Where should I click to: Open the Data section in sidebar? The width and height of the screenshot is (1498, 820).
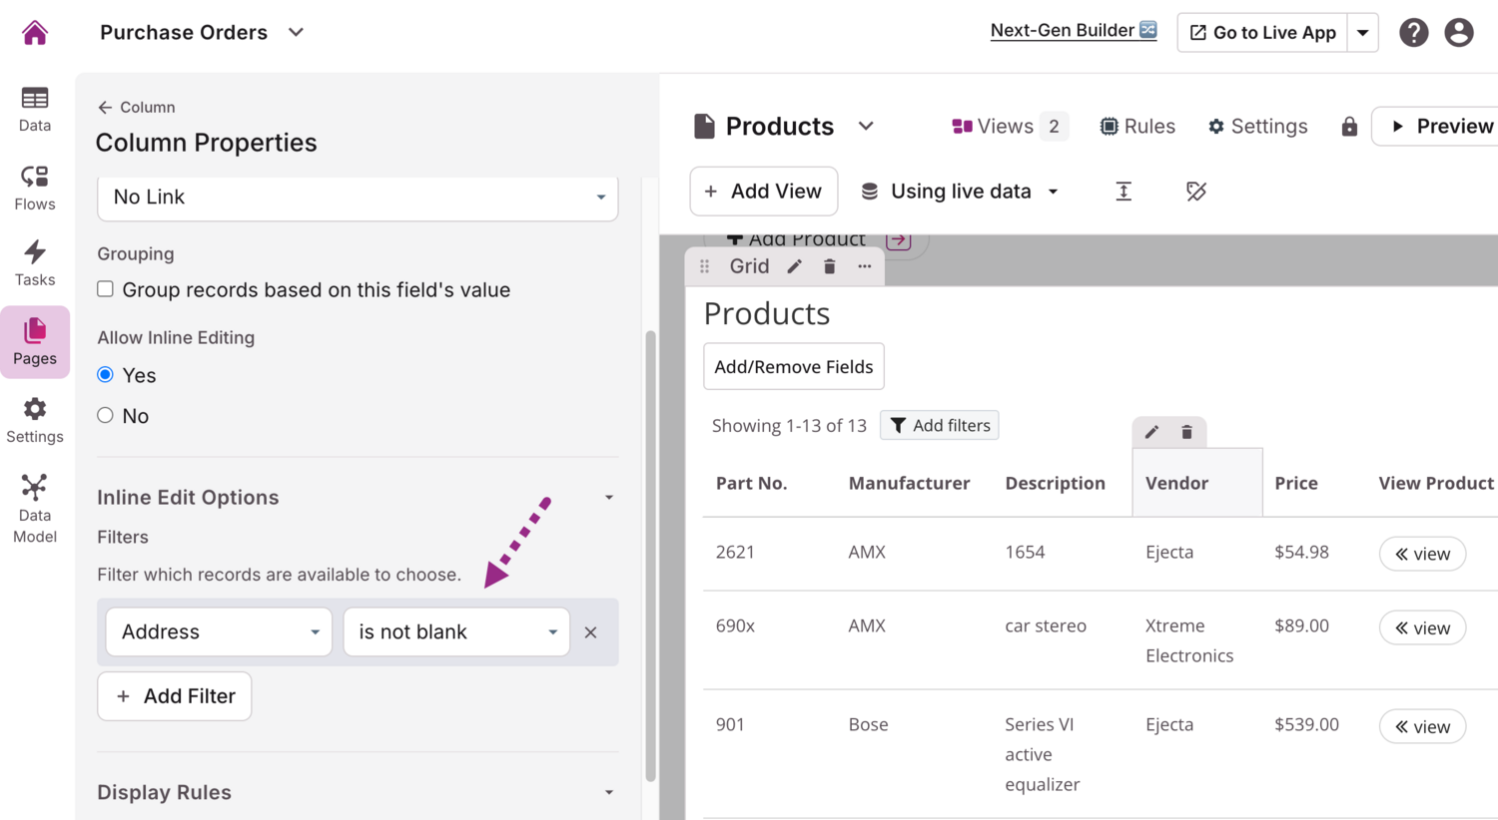35,109
